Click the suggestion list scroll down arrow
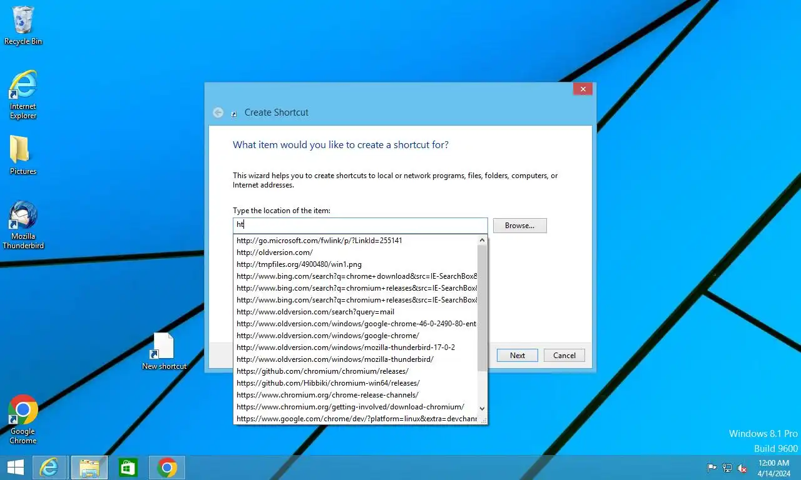Screen dimensions: 801x480 pyautogui.click(x=482, y=408)
